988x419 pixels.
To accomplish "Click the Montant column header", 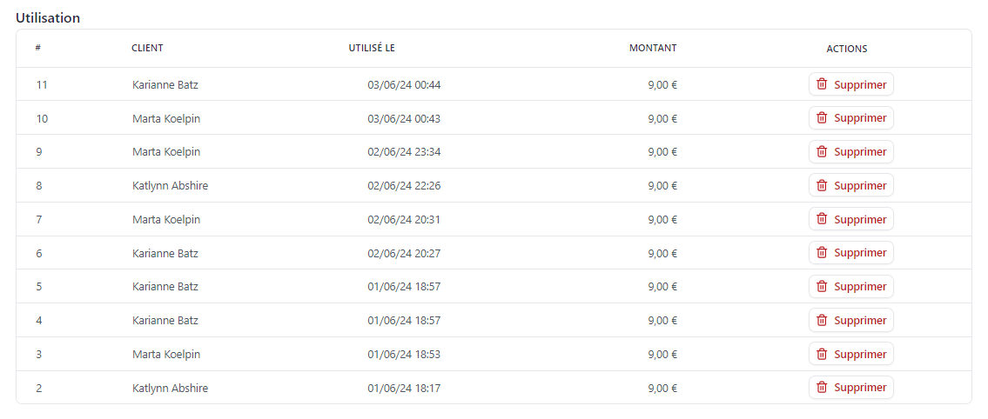I will pos(653,49).
